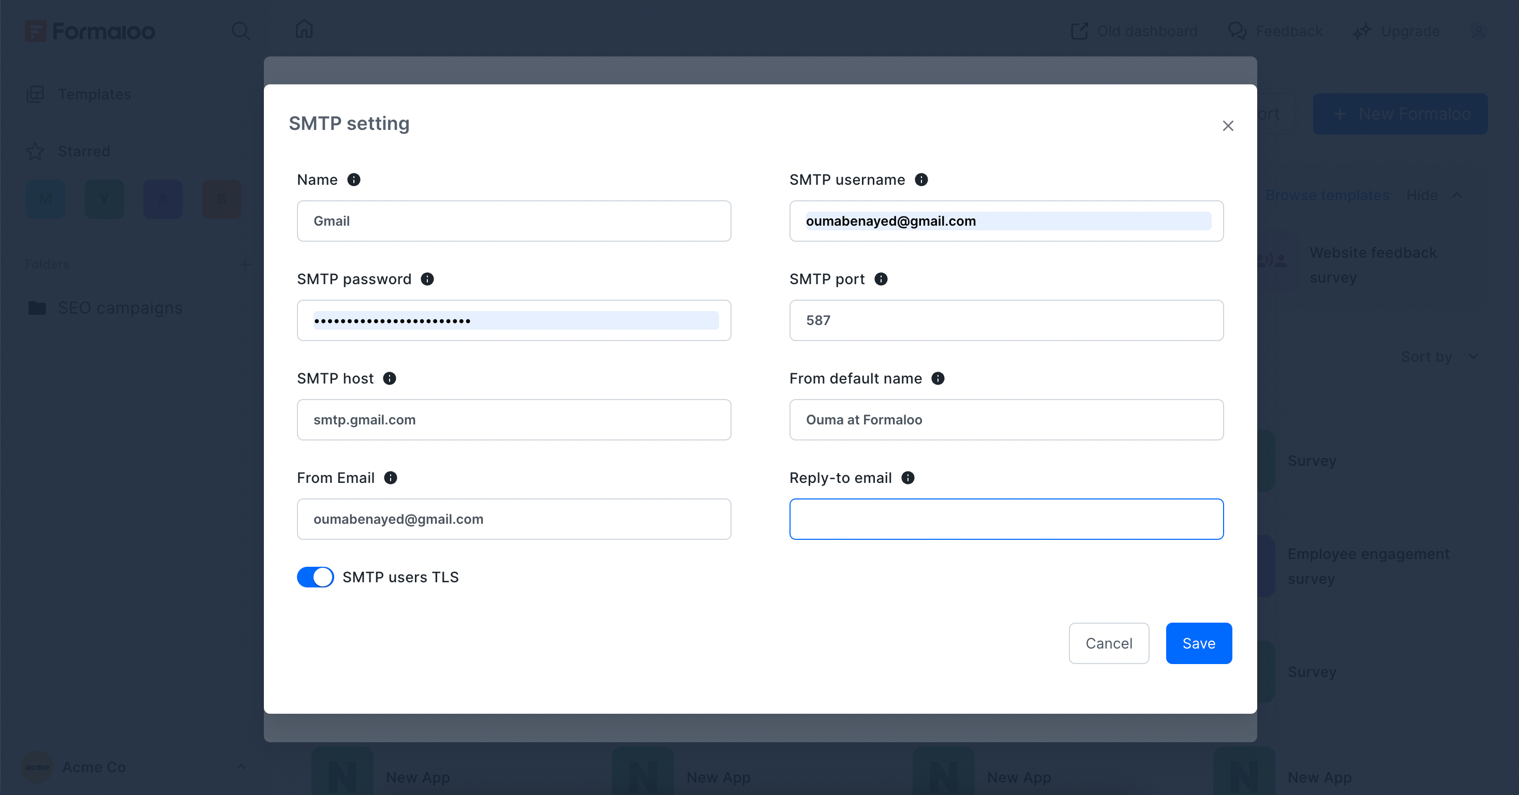Click the New Formaloo button

pos(1400,114)
